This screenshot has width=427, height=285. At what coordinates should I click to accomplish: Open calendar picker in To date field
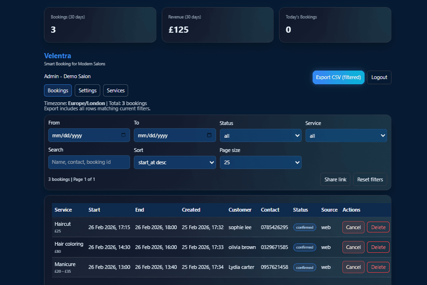point(209,135)
